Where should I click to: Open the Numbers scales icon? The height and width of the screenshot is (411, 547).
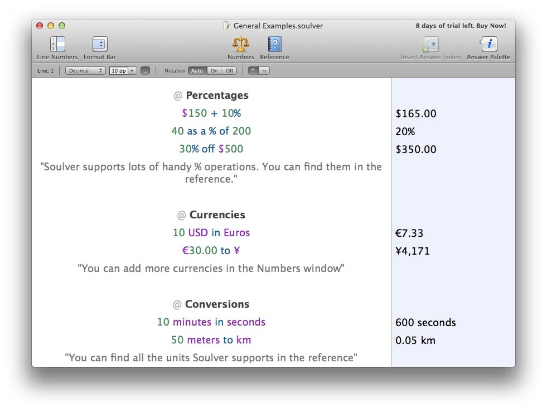[x=241, y=44]
